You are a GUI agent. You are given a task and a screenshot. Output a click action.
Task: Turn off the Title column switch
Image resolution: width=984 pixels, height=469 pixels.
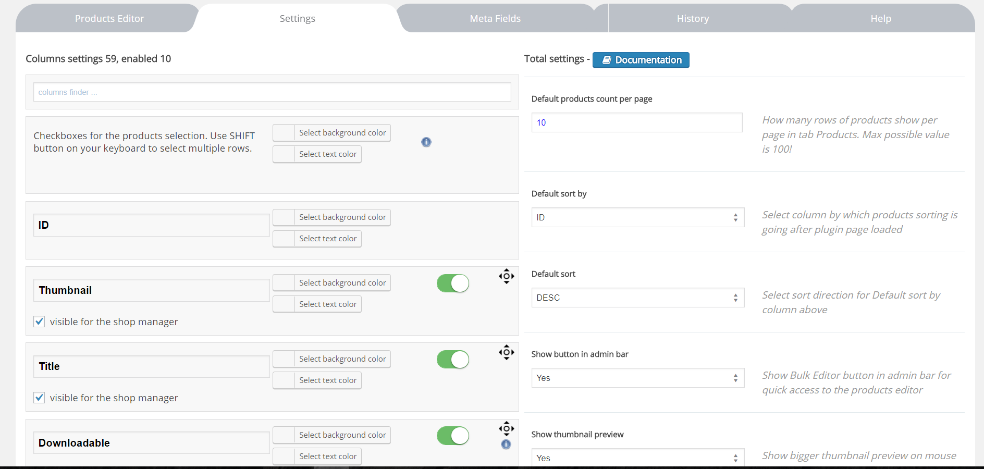pos(453,360)
